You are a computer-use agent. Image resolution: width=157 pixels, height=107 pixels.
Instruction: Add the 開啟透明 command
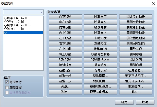pos(136,60)
